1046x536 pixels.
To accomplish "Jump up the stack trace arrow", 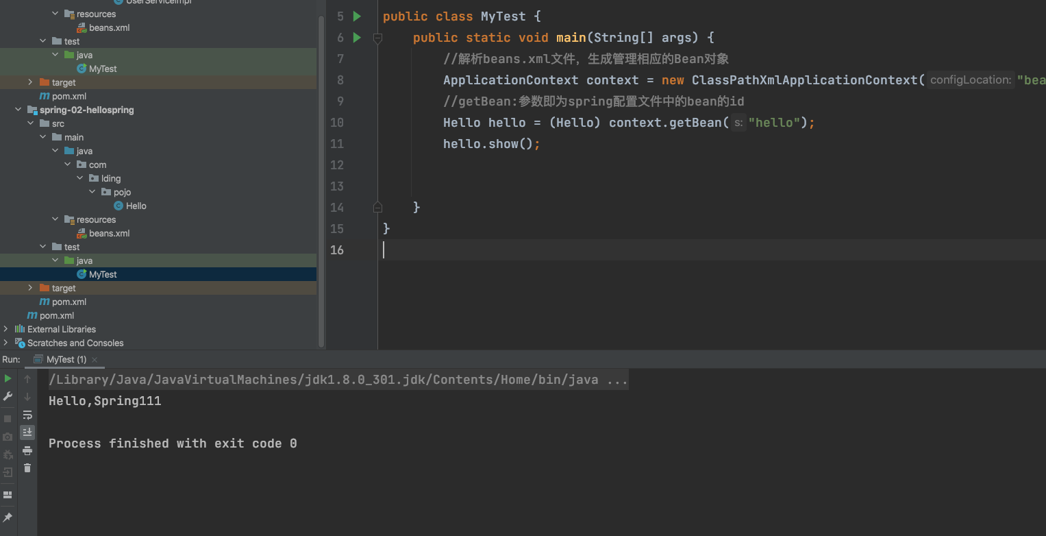I will [x=27, y=378].
